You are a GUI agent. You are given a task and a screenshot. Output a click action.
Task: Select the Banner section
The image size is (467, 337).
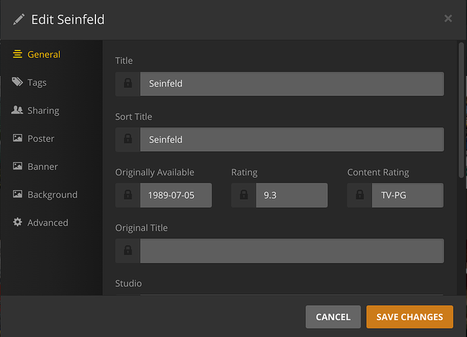[x=42, y=166]
